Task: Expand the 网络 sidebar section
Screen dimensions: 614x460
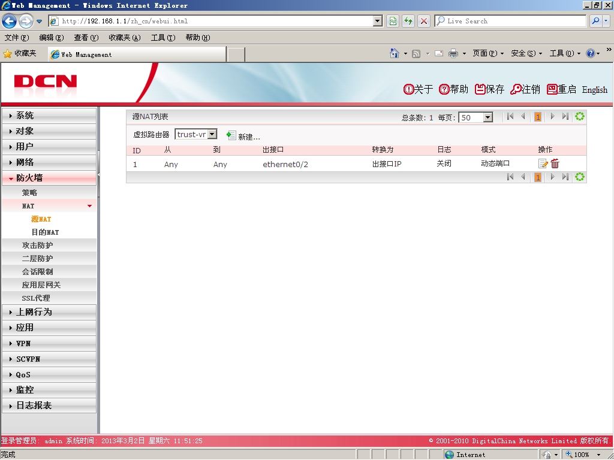Action: click(x=49, y=162)
